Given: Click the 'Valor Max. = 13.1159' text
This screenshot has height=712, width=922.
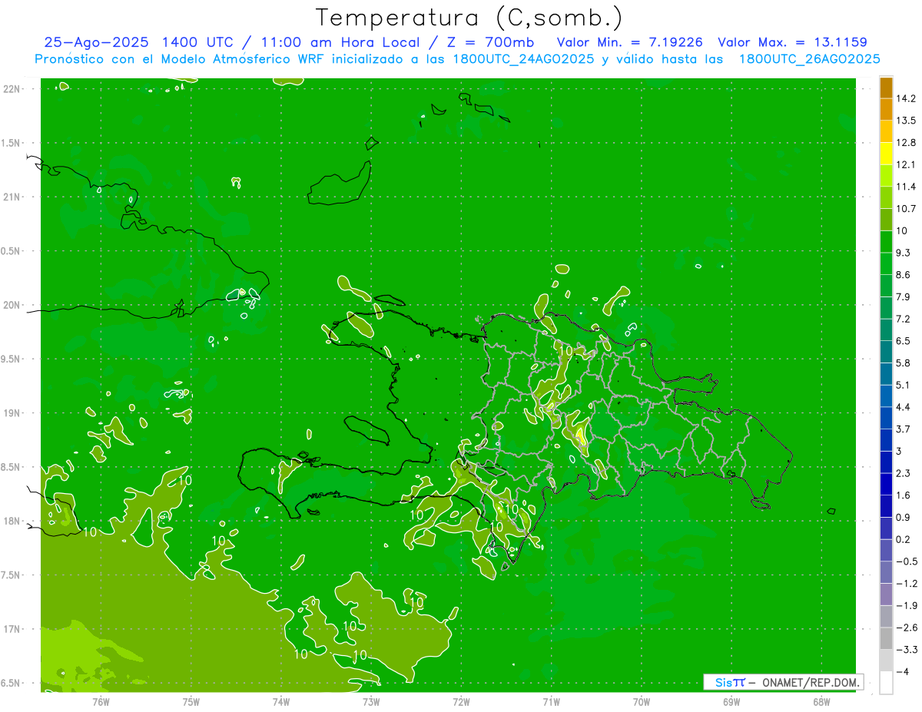Looking at the screenshot, I should pos(792,42).
